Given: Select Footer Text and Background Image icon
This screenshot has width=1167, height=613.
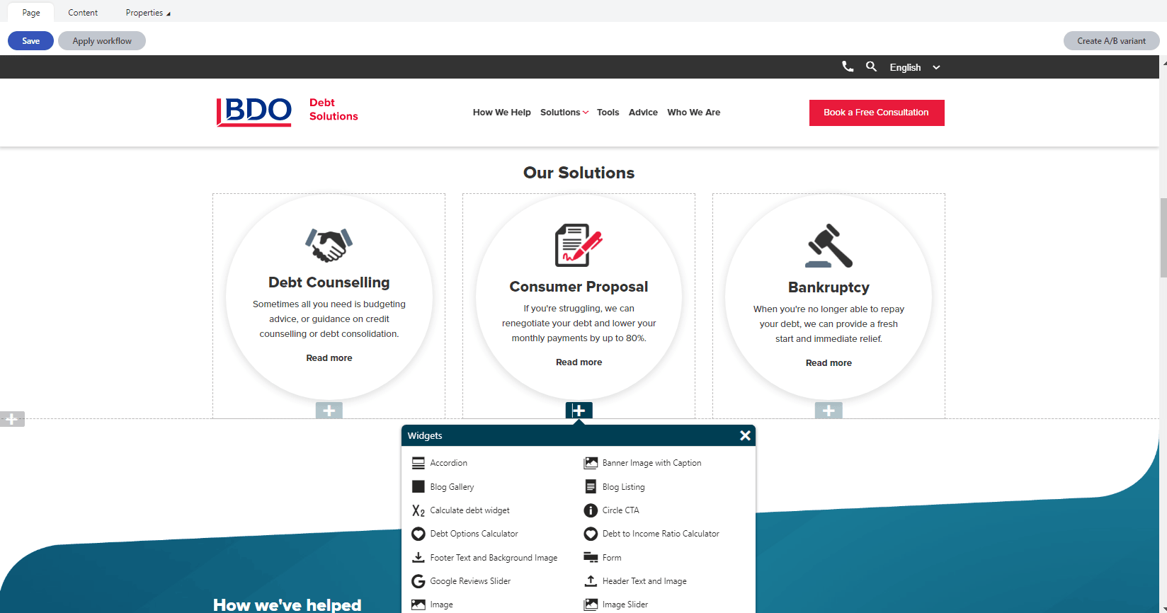Looking at the screenshot, I should tap(419, 558).
